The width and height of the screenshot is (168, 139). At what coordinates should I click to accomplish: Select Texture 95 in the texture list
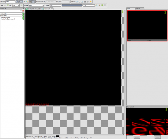pyautogui.click(x=11, y=14)
